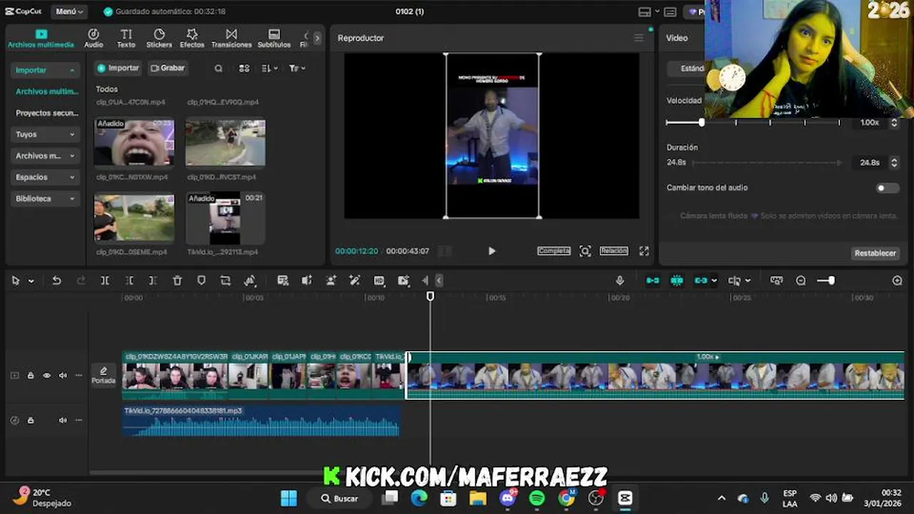The image size is (914, 514).
Task: Play the preview video
Action: 491,251
